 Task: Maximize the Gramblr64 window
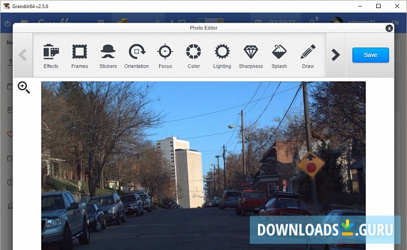[x=378, y=6]
